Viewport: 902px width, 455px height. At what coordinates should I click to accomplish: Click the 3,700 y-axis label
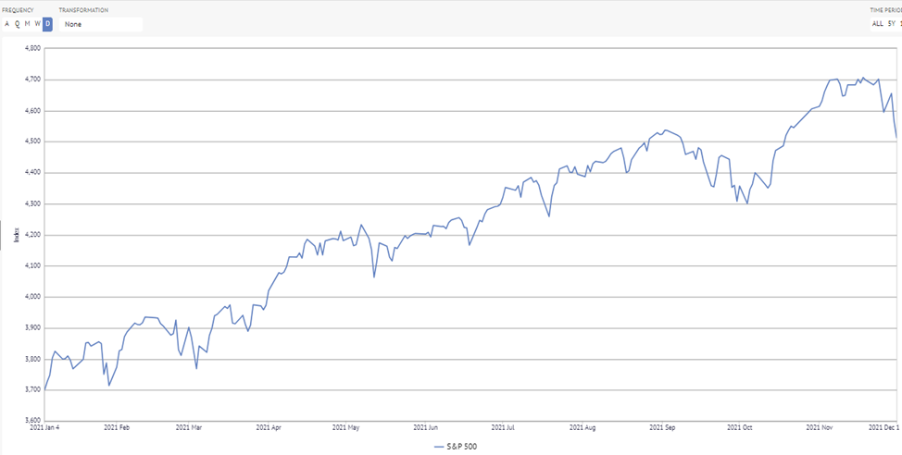pyautogui.click(x=32, y=390)
